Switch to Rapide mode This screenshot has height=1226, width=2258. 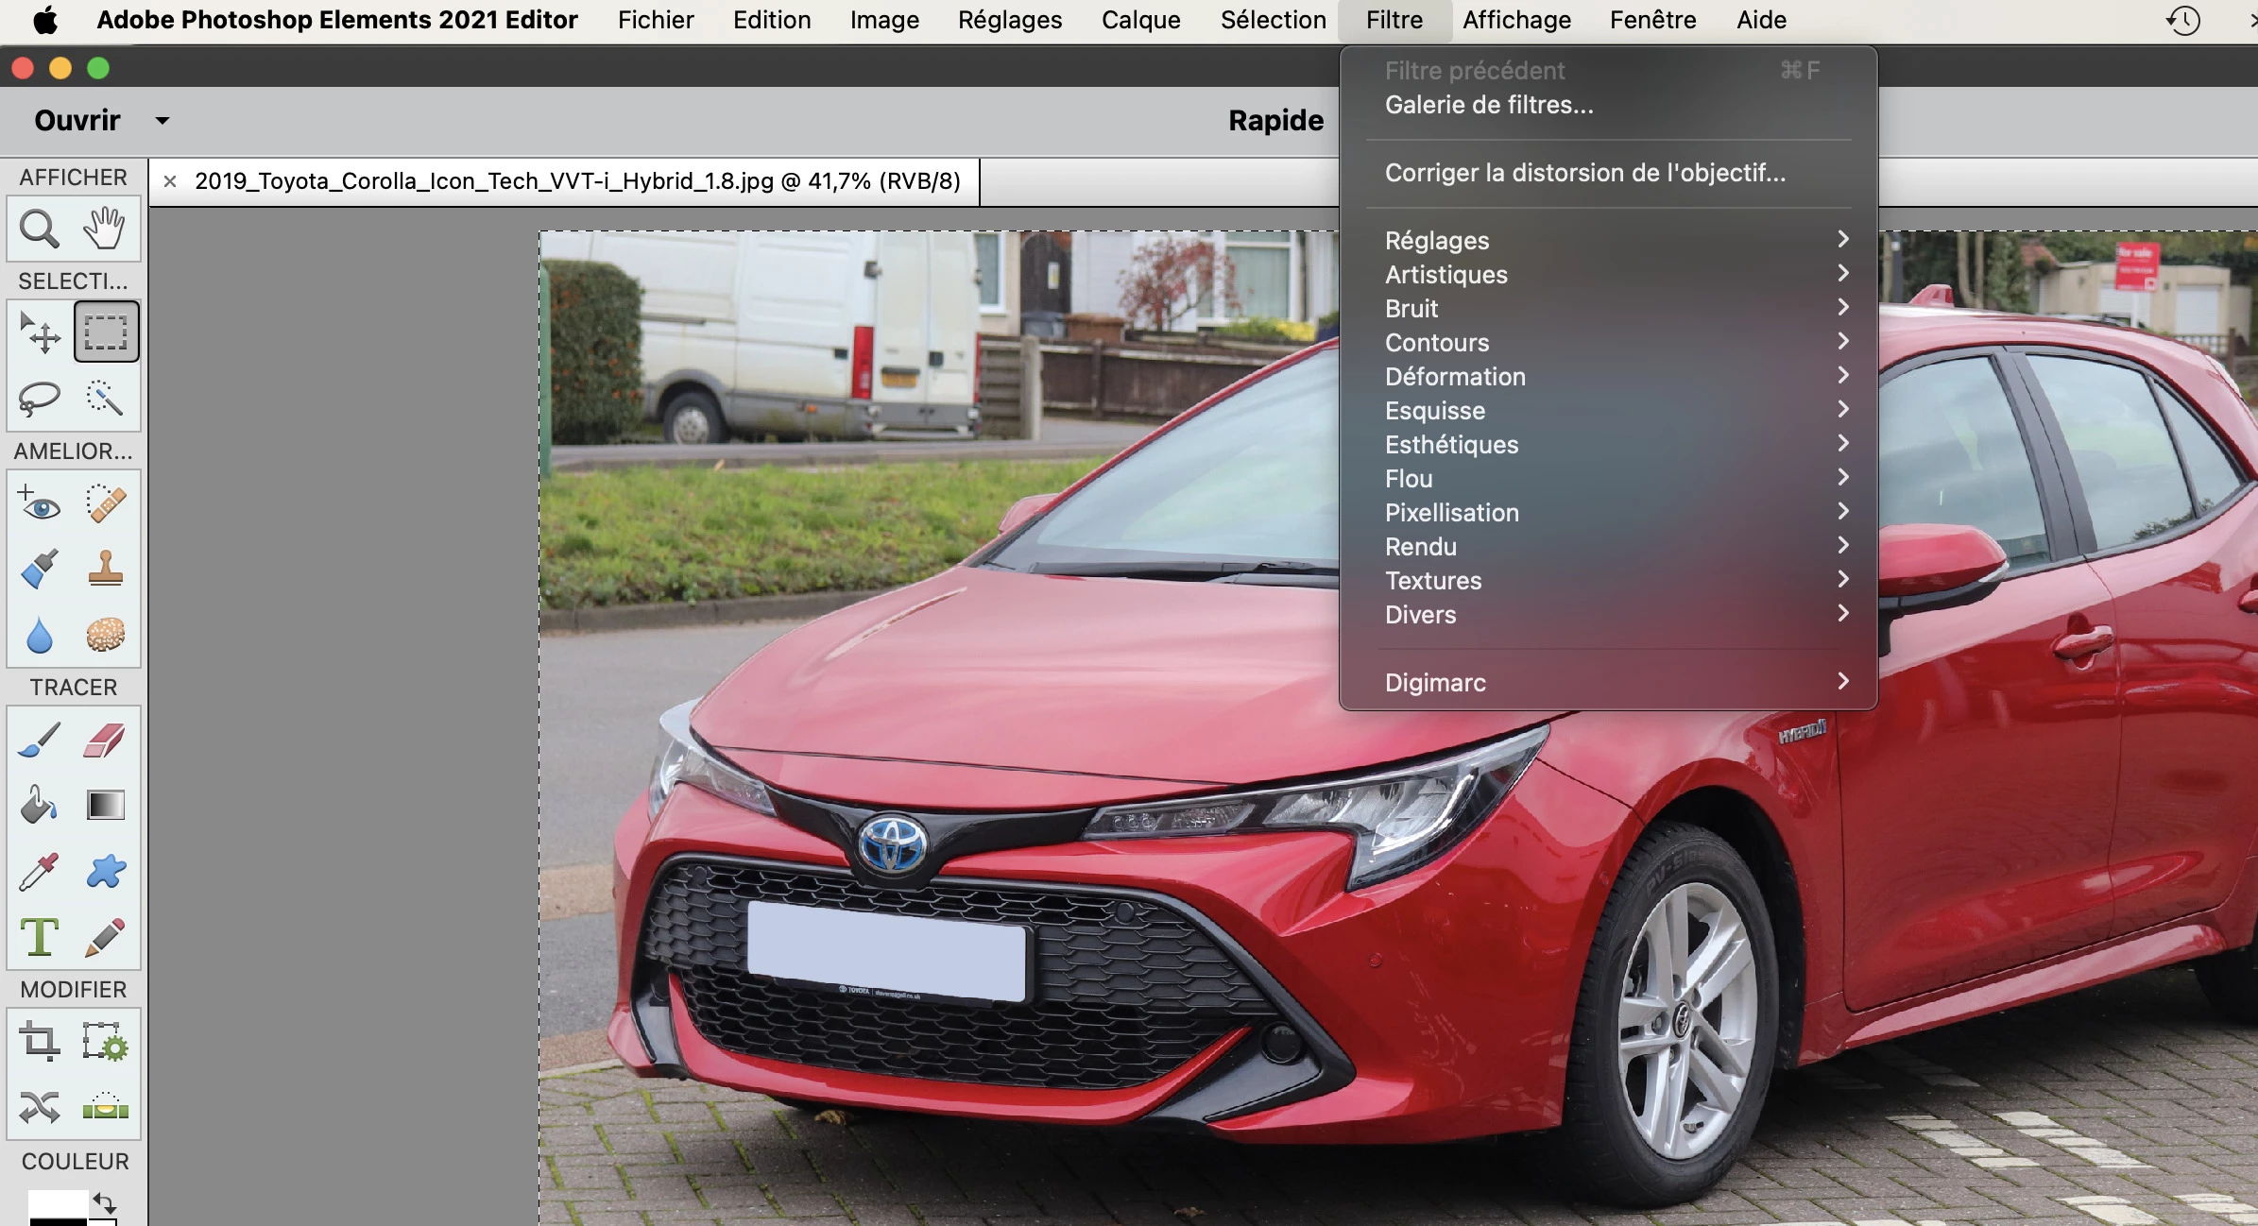[x=1275, y=121]
